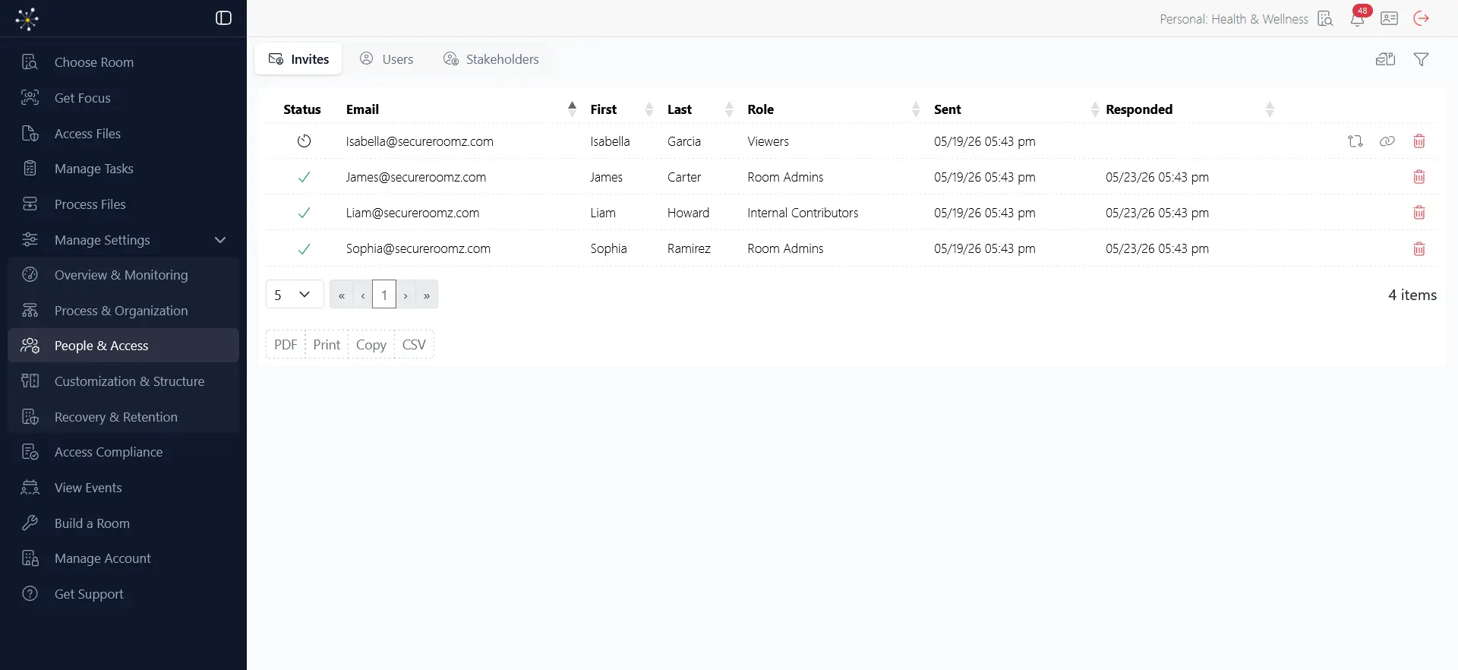Image resolution: width=1458 pixels, height=670 pixels.
Task: Click the logout icon in top bar
Action: (x=1422, y=18)
